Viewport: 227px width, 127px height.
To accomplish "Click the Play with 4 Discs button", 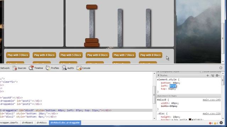I will coord(44,55).
